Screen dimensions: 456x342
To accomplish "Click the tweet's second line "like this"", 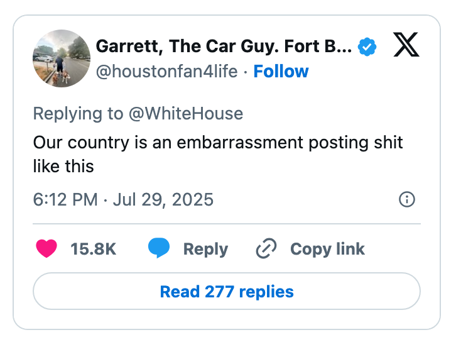I will coord(63,166).
